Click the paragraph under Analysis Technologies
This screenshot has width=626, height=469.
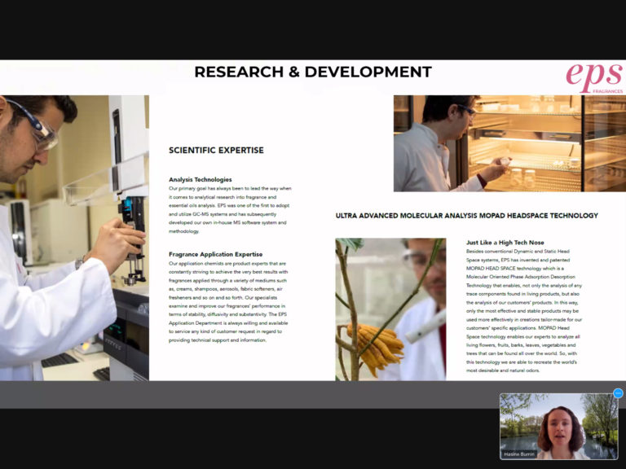228,209
